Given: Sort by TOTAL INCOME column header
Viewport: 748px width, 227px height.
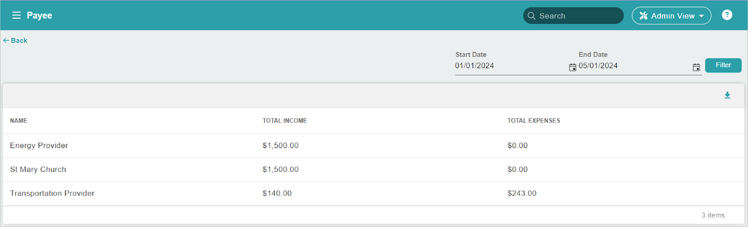Looking at the screenshot, I should tap(285, 121).
